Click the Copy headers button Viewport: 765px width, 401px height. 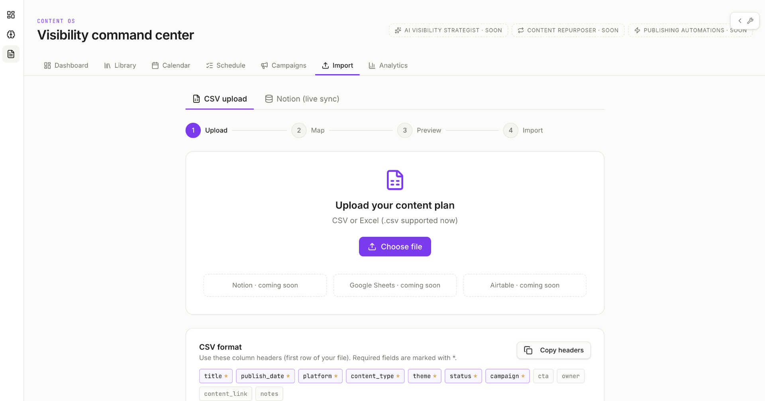[x=554, y=350]
